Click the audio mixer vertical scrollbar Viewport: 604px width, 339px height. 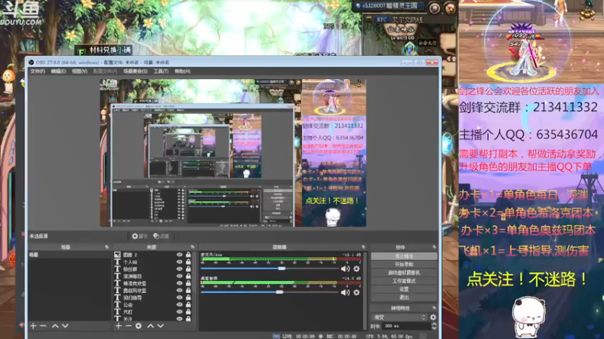pyautogui.click(x=365, y=290)
